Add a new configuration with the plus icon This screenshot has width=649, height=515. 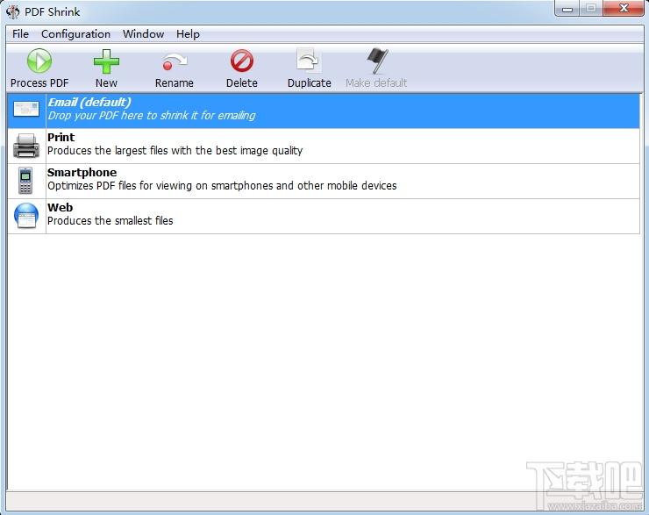[x=106, y=61]
